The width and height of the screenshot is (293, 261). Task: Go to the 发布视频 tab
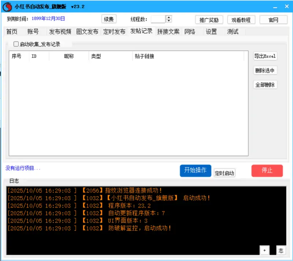pyautogui.click(x=60, y=32)
